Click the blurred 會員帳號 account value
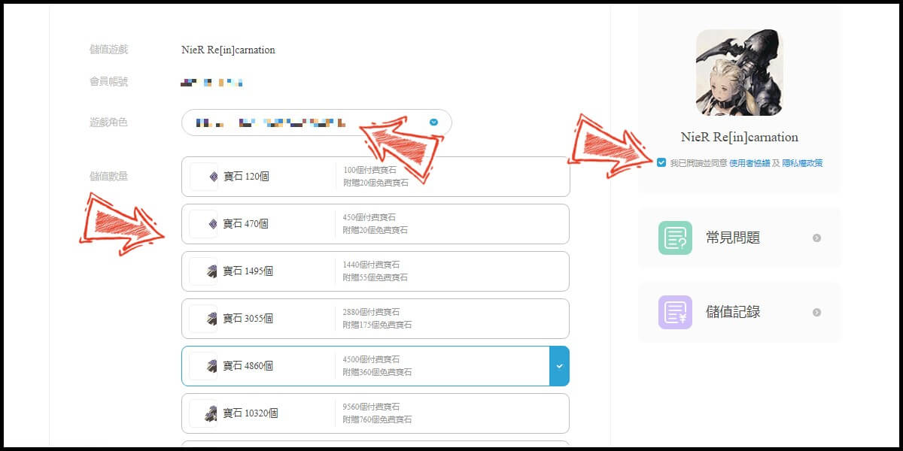Image resolution: width=903 pixels, height=451 pixels. tap(211, 82)
